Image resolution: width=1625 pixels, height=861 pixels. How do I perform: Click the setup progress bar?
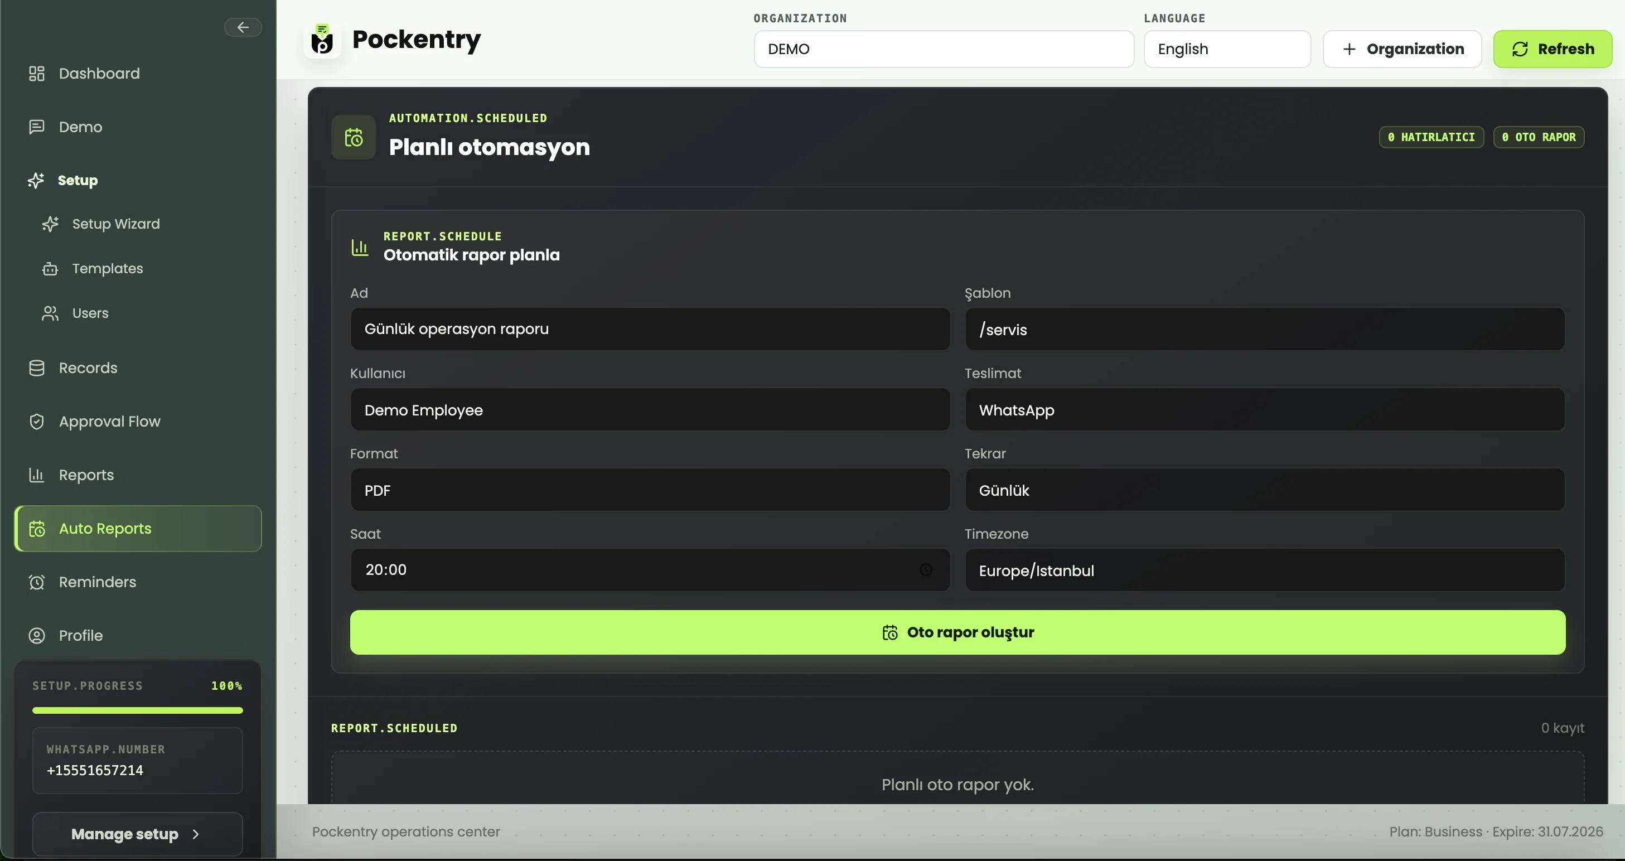(138, 710)
